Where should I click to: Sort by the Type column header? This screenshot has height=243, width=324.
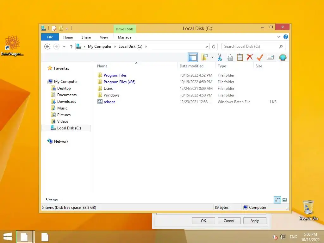coord(234,66)
